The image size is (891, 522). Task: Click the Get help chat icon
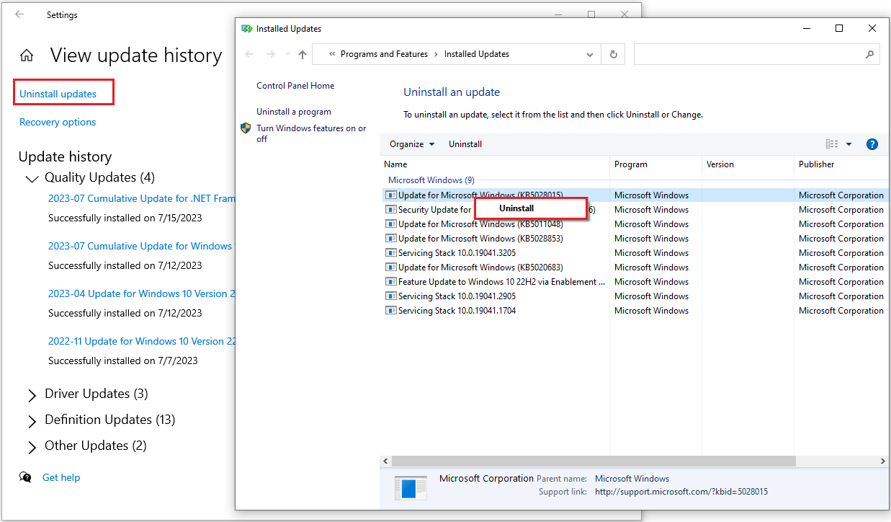[26, 477]
